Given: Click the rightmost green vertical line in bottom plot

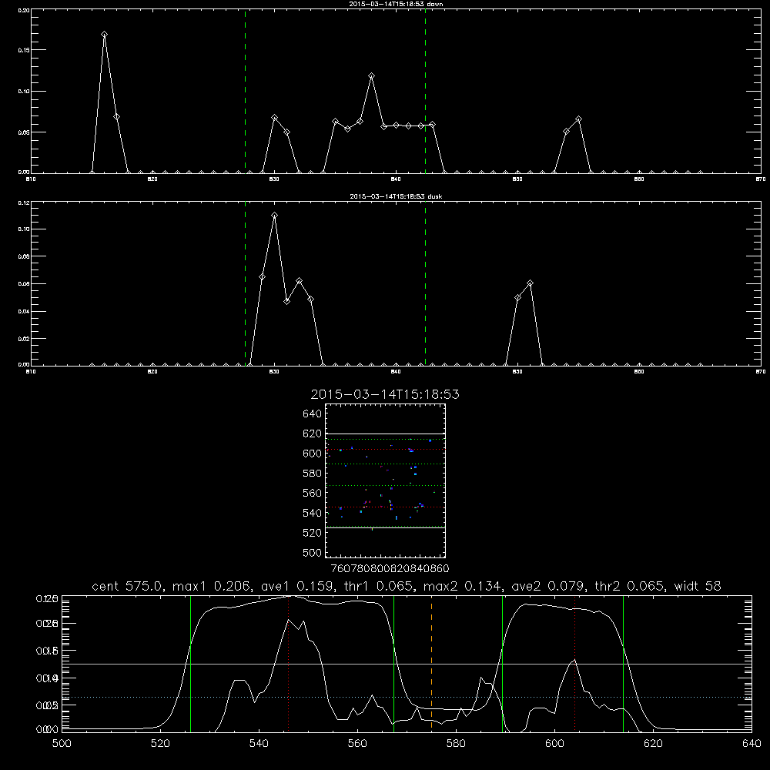Looking at the screenshot, I should tap(623, 663).
